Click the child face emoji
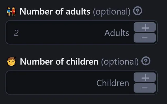This screenshot has width=167, height=104. [x=11, y=61]
